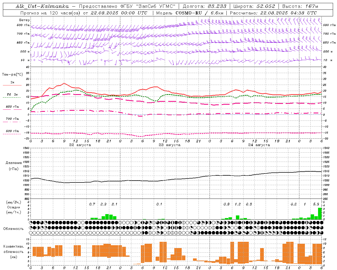The height and width of the screenshot is (270, 337).
Task: Click the station name Alk_Ust-Kaimanka in the header
Action: click(x=42, y=6)
